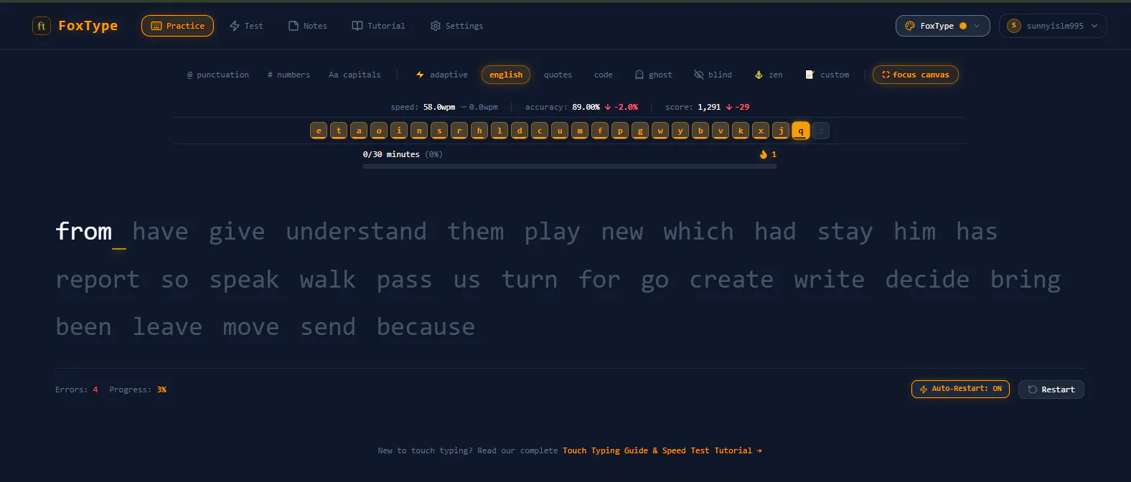Screen dimensions: 1131x482
Task: Select ghost mode
Action: click(x=654, y=75)
